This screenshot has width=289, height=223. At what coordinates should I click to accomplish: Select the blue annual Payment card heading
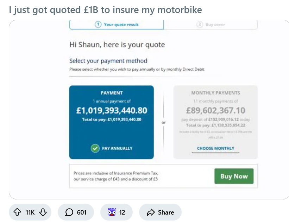coord(112,93)
